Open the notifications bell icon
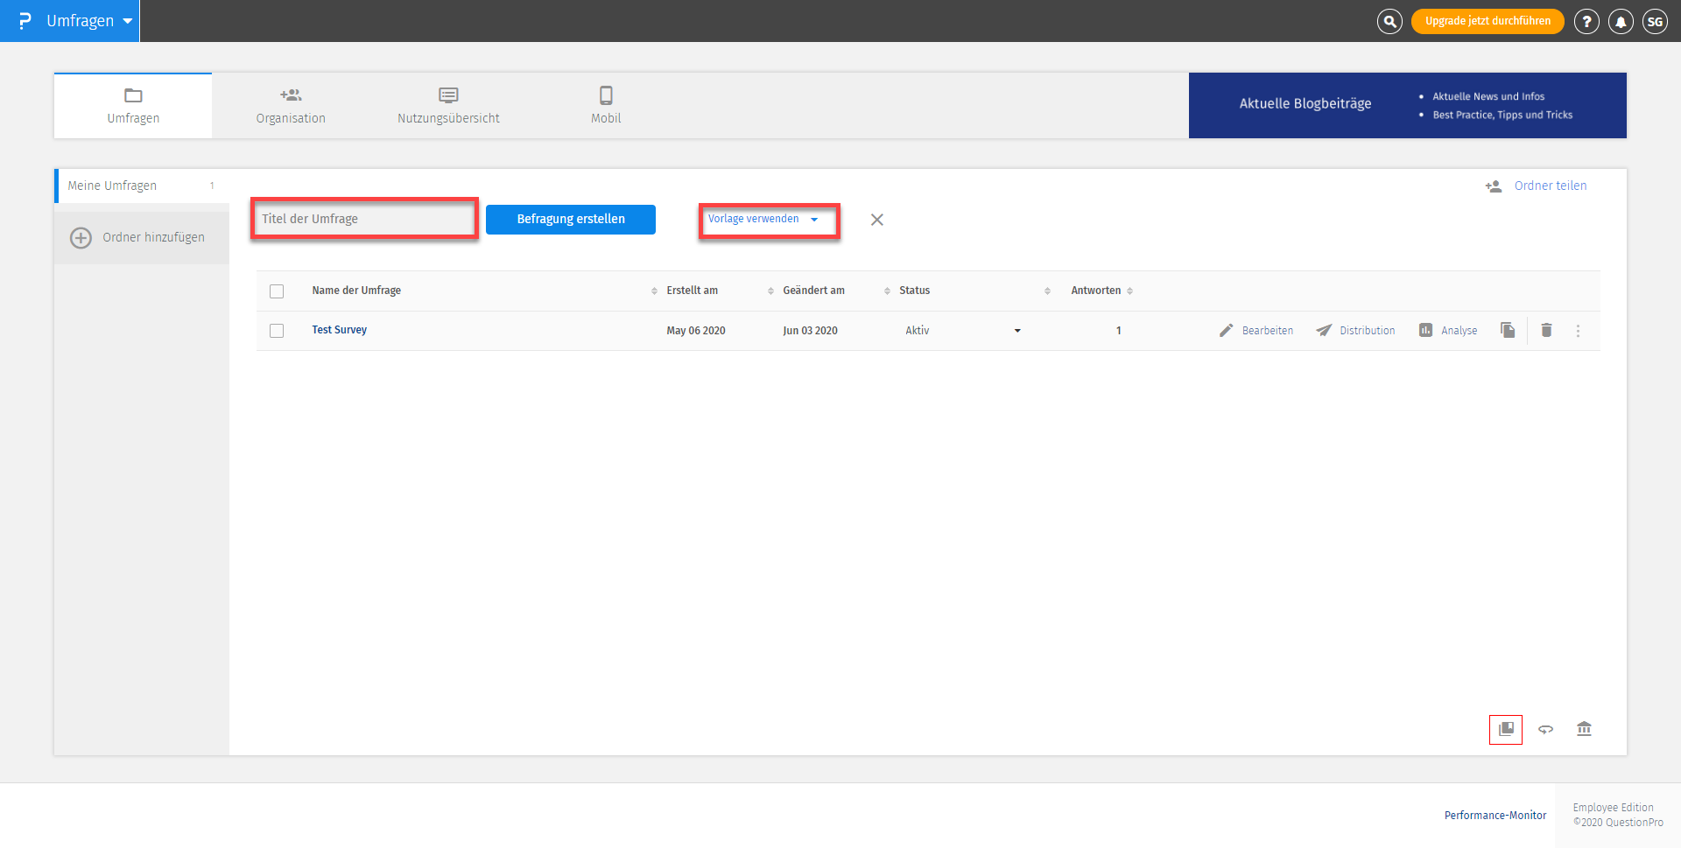Image resolution: width=1681 pixels, height=848 pixels. [x=1621, y=21]
